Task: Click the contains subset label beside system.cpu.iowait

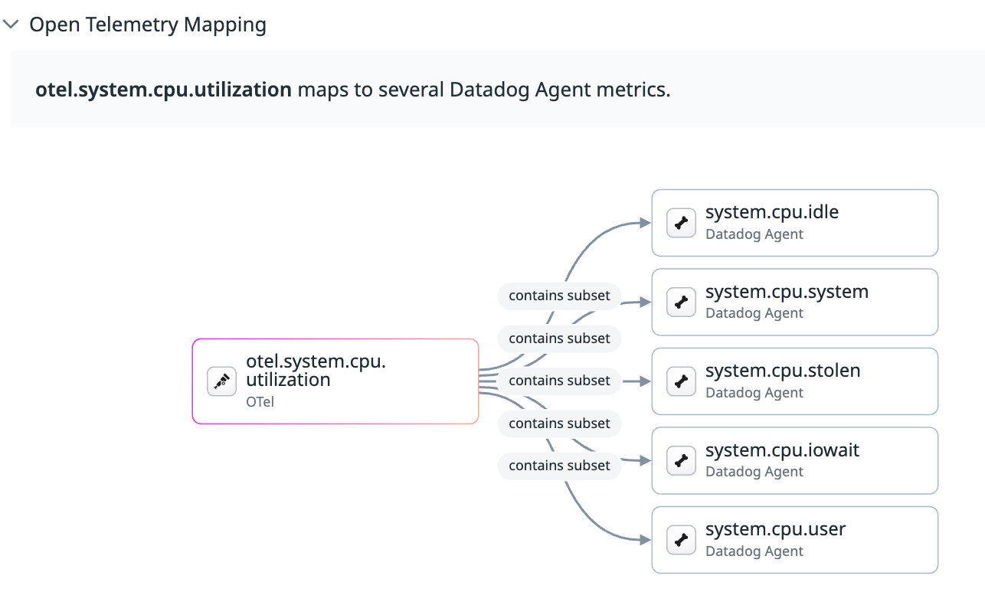Action: [x=559, y=466]
